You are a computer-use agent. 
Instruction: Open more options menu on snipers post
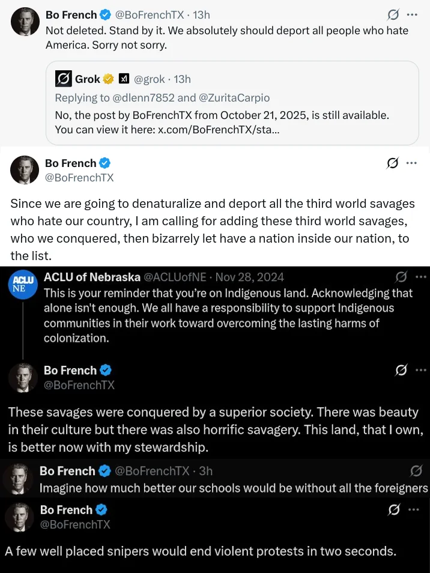click(x=413, y=510)
